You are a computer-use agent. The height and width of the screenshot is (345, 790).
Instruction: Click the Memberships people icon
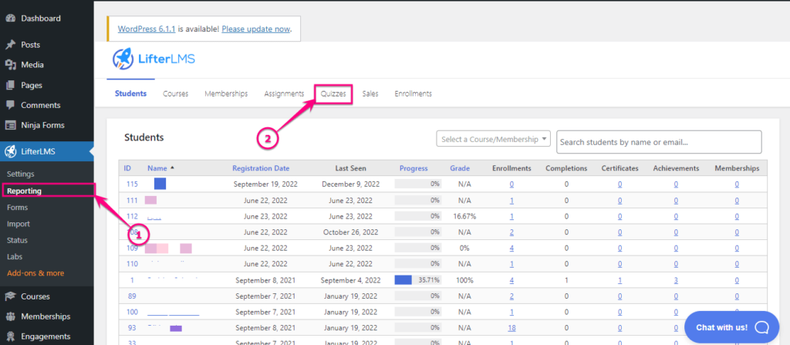click(10, 316)
